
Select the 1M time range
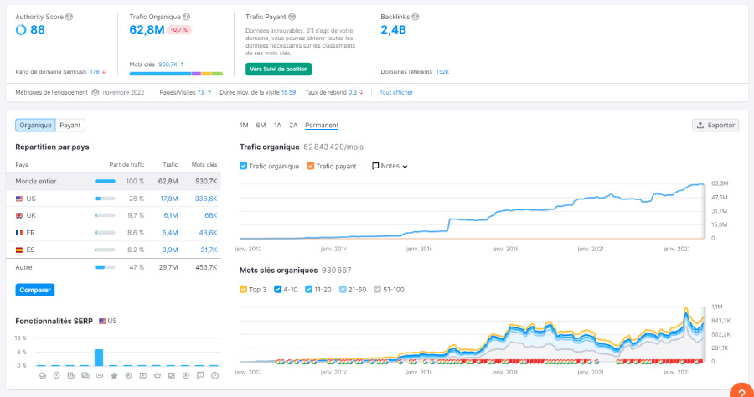click(x=244, y=126)
